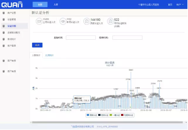
Task: Click the clipboard icon for 平均认证时长
Action: (x=110, y=21)
